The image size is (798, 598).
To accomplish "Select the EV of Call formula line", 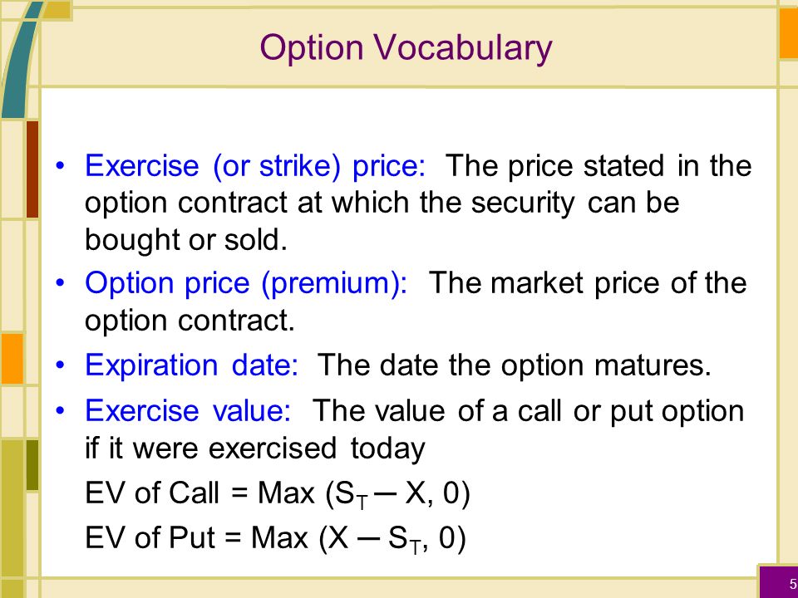I will pyautogui.click(x=278, y=493).
